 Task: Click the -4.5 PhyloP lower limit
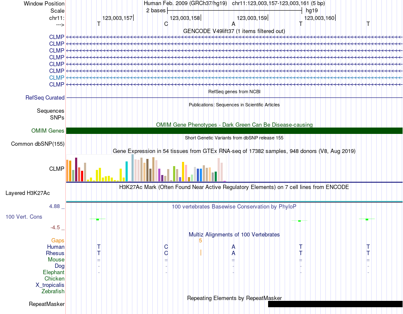[55, 228]
